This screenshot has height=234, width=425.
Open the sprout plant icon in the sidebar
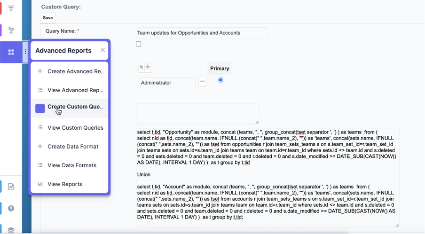11,30
